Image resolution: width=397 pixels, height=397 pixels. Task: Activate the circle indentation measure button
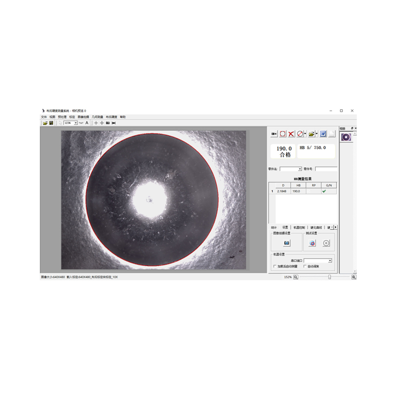[283, 134]
